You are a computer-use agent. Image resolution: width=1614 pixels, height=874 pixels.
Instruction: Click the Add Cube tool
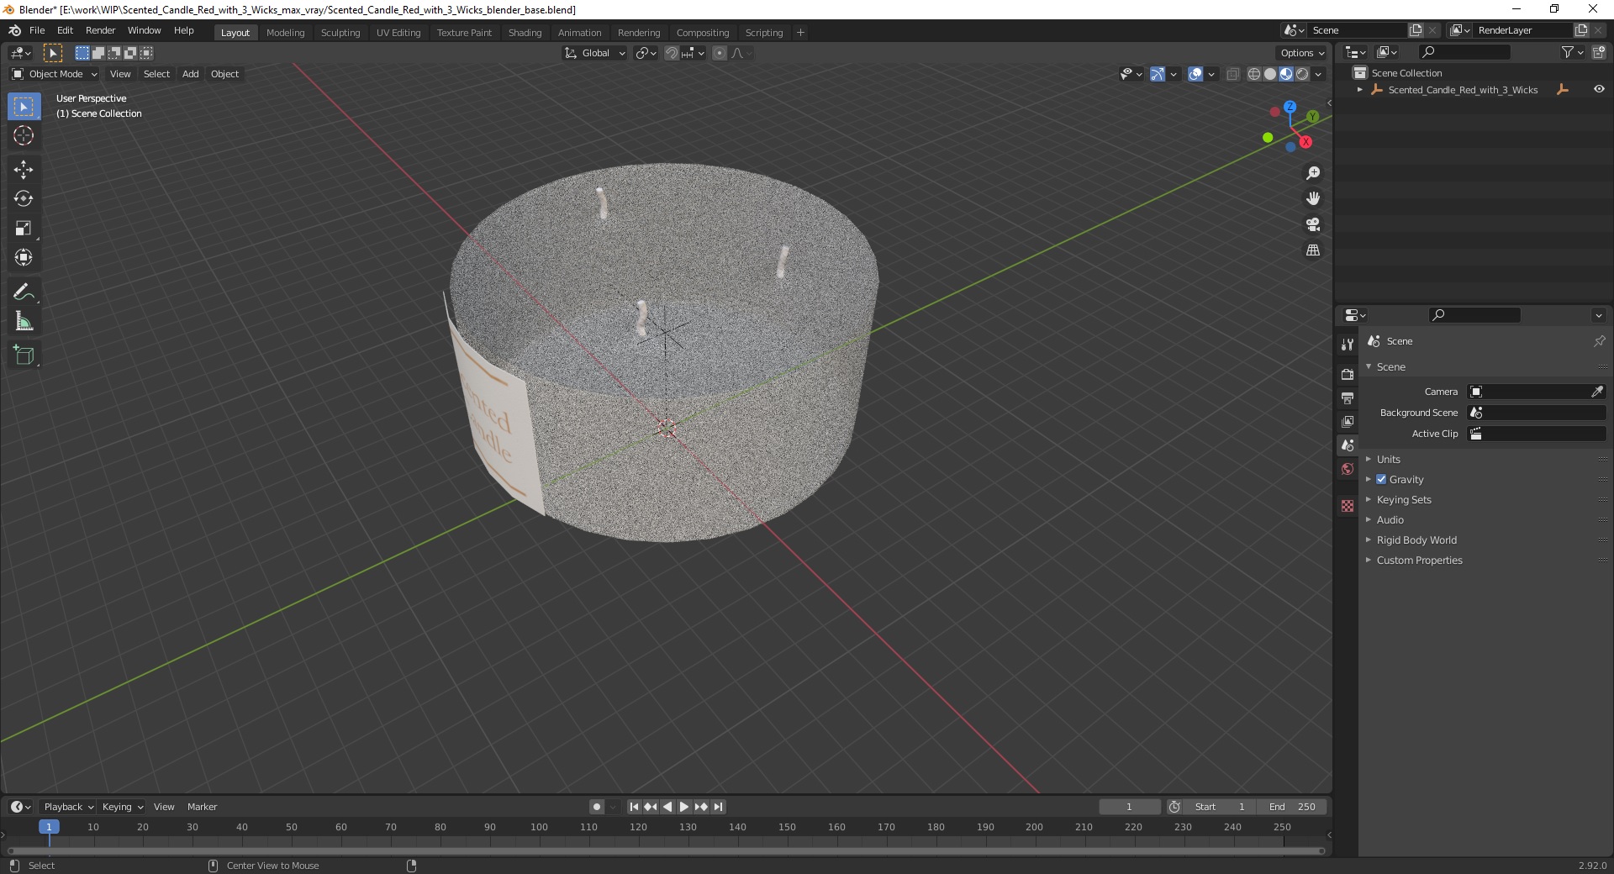tap(24, 355)
